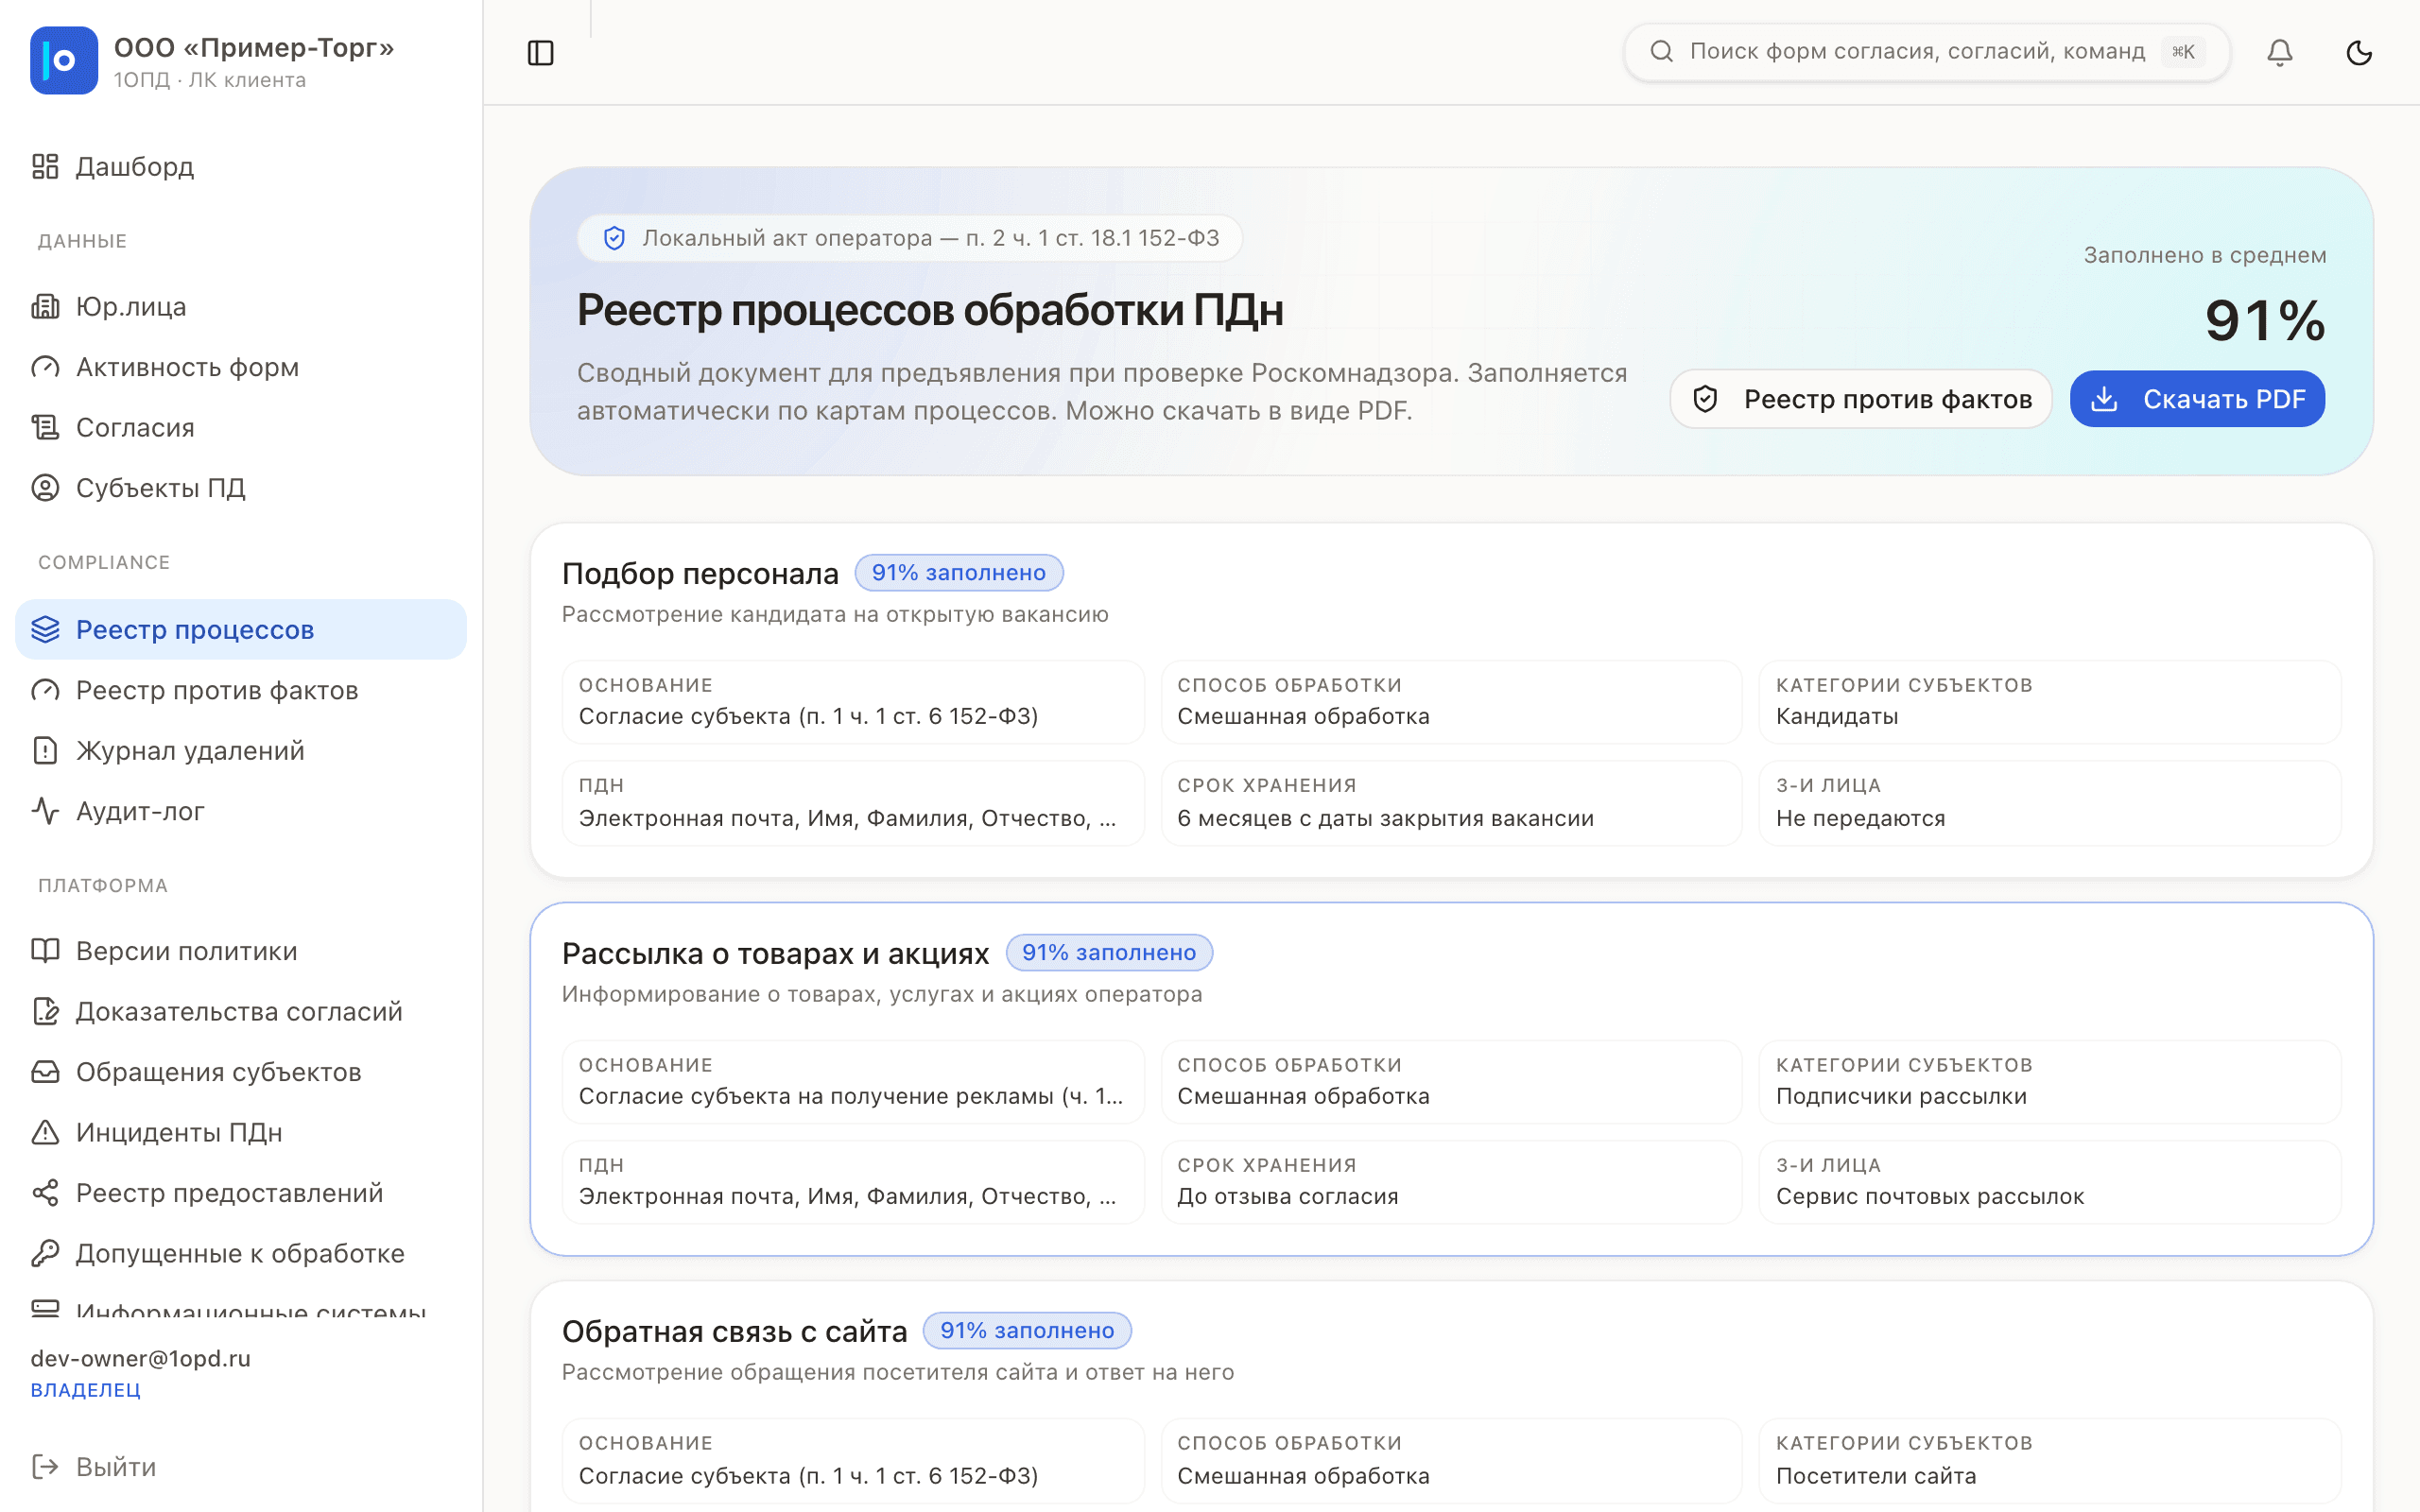Click the local act 152-ФЗ badge text
The width and height of the screenshot is (2420, 1512).
point(931,238)
